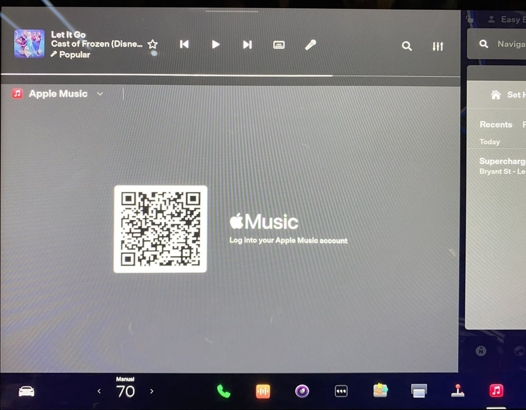Viewport: 526px width, 410px height.
Task: Click the Navigate search field
Action: click(x=496, y=44)
